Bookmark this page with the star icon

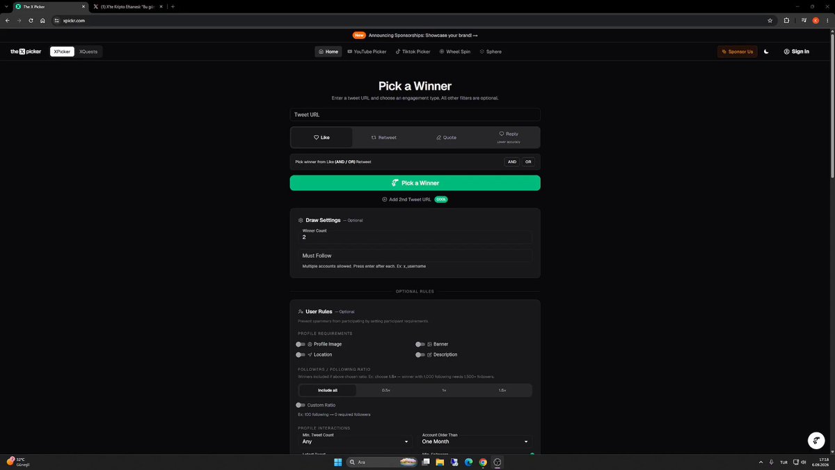coord(770,21)
